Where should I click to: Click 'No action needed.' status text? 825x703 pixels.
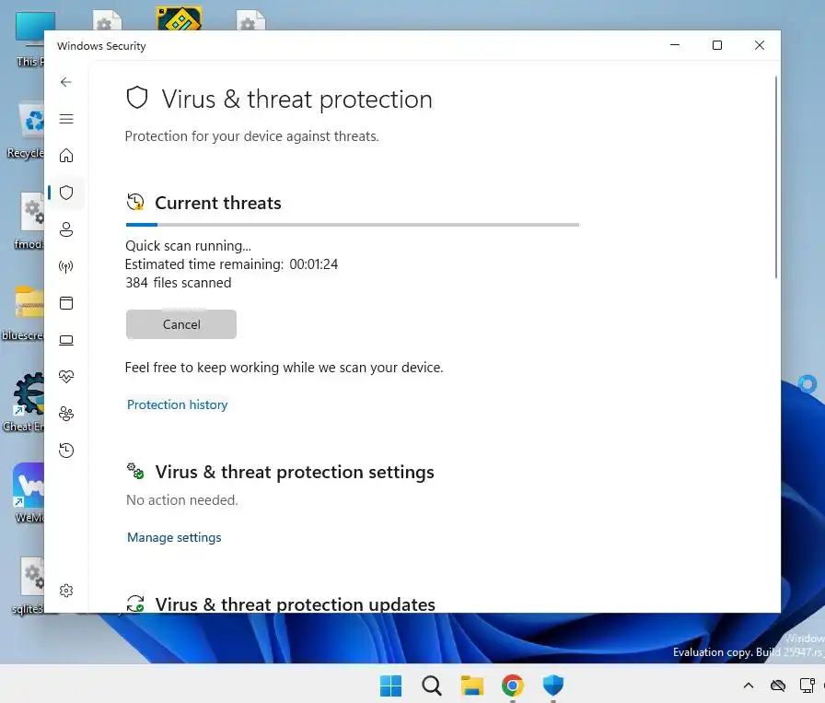(x=182, y=500)
